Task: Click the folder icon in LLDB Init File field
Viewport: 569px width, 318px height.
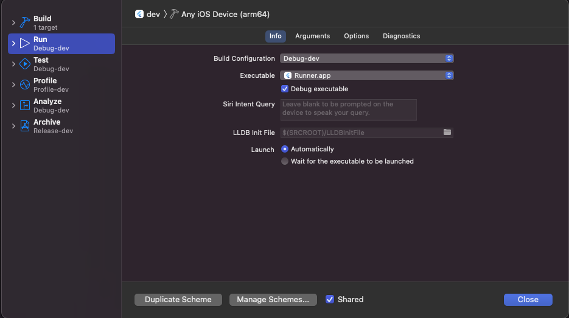Action: coord(447,133)
